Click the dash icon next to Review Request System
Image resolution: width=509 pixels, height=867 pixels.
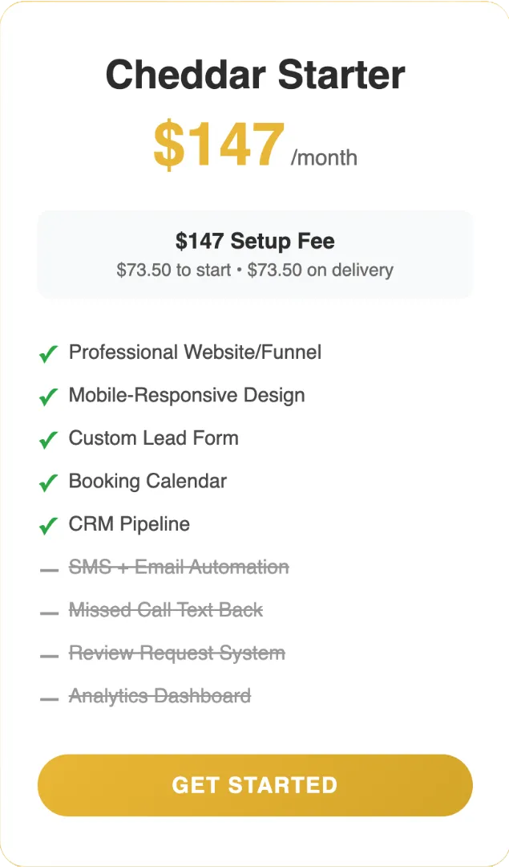[x=49, y=657]
